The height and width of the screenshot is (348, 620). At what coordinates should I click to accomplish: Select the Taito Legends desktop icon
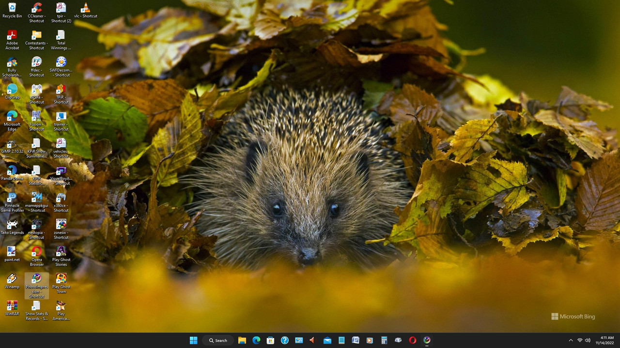click(12, 227)
